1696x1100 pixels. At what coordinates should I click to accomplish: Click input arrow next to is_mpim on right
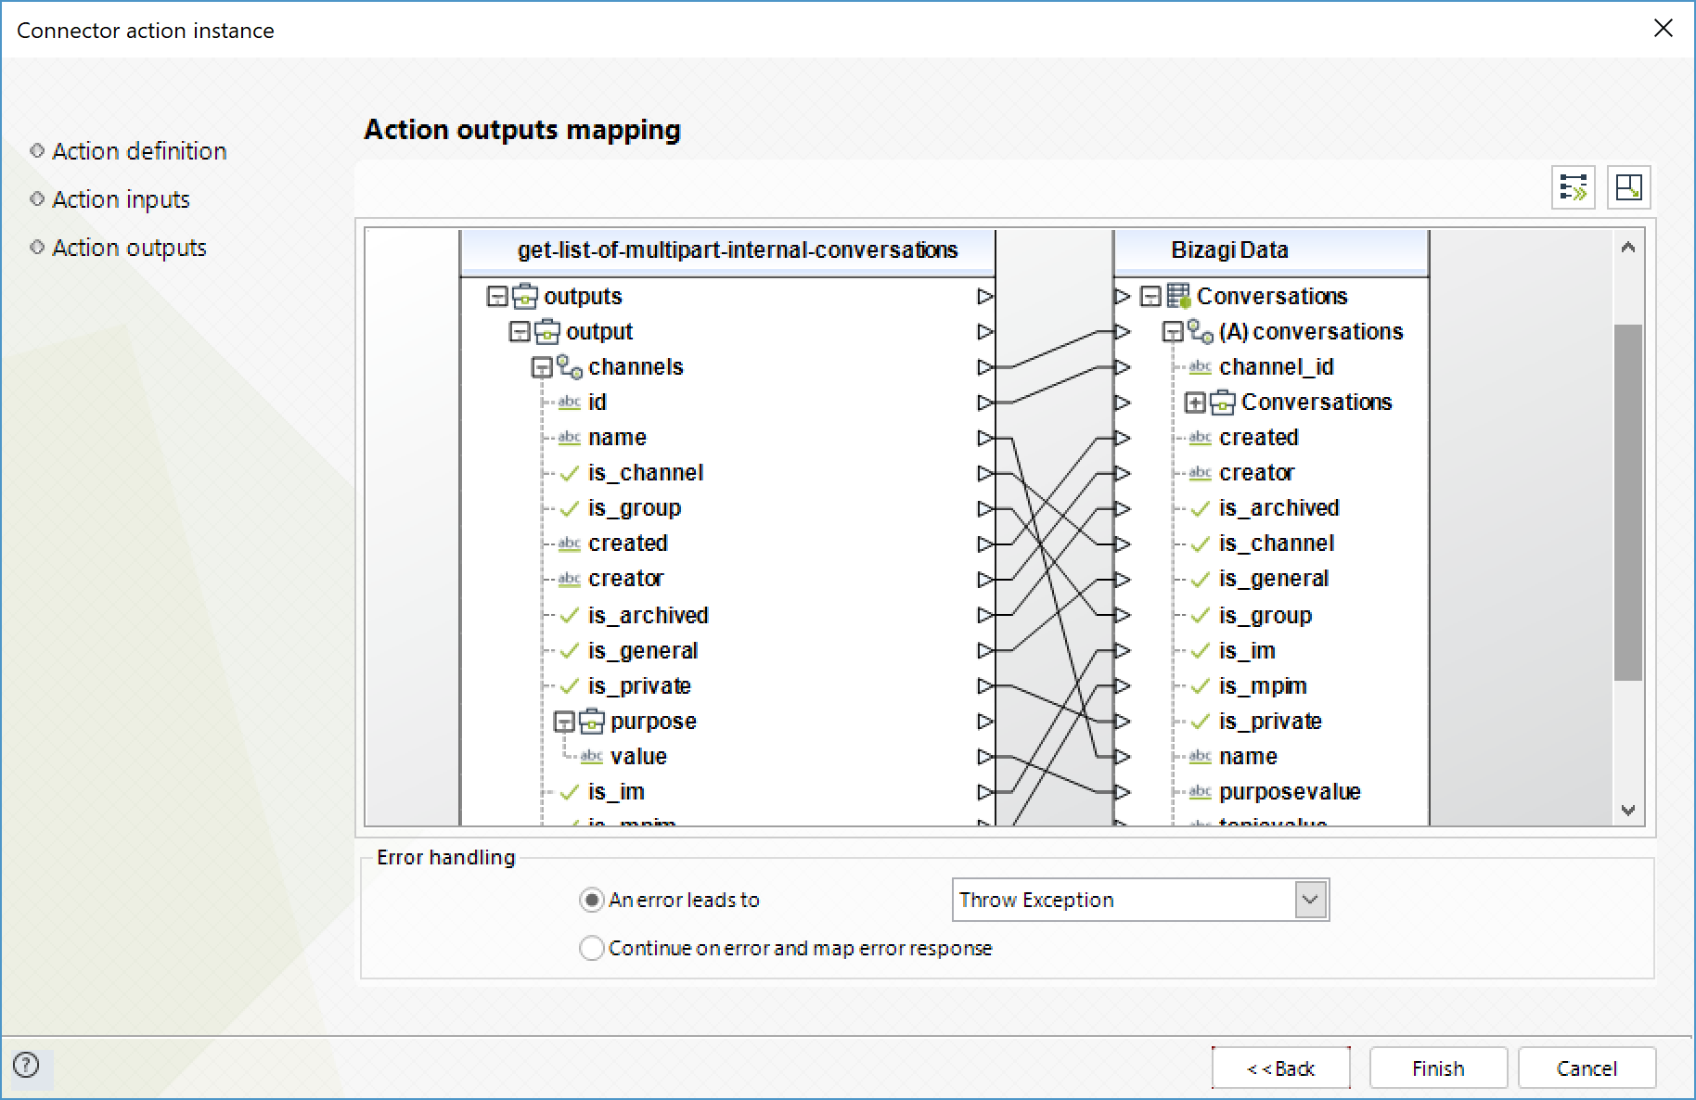coord(1123,686)
